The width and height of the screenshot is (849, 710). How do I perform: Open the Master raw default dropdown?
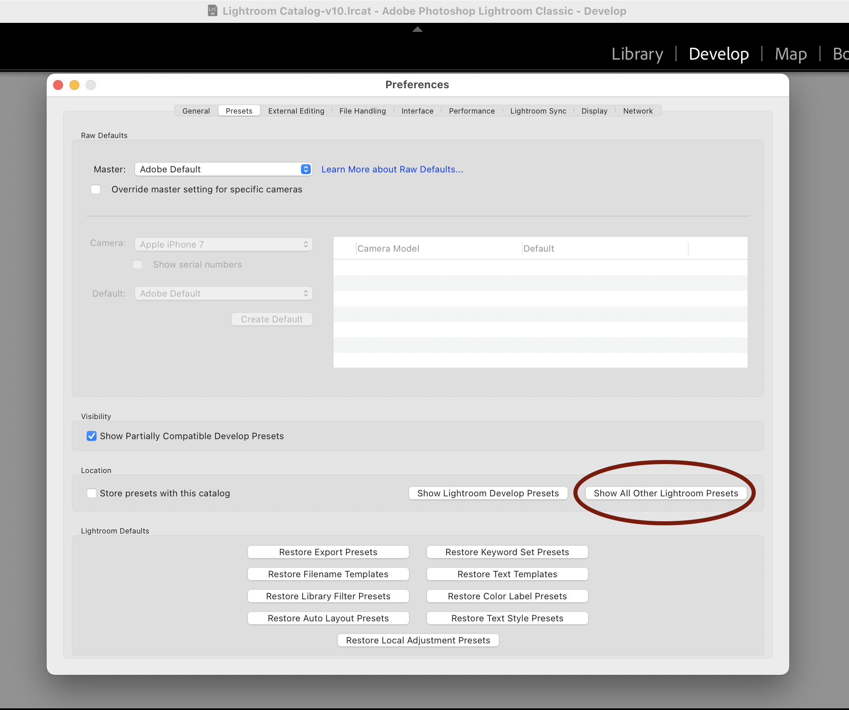click(223, 169)
